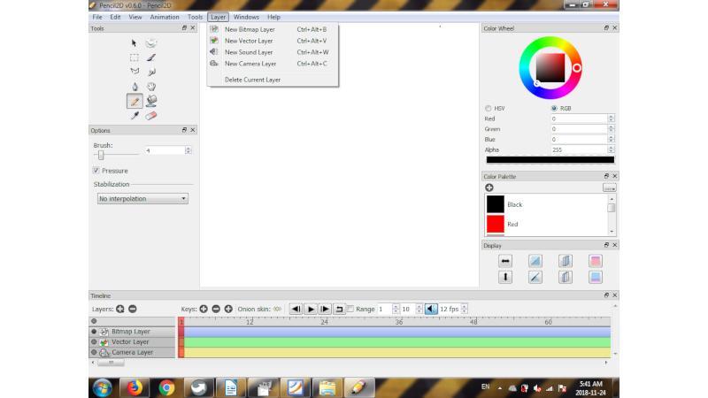Select the rectangular Select tool
708x398 pixels.
click(135, 57)
